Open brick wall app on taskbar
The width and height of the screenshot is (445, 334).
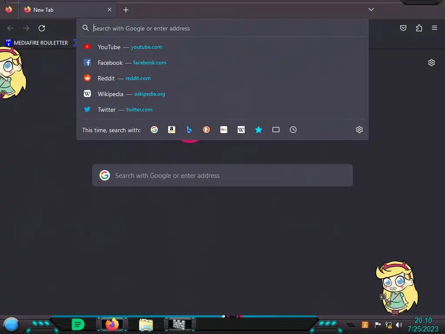[179, 324]
